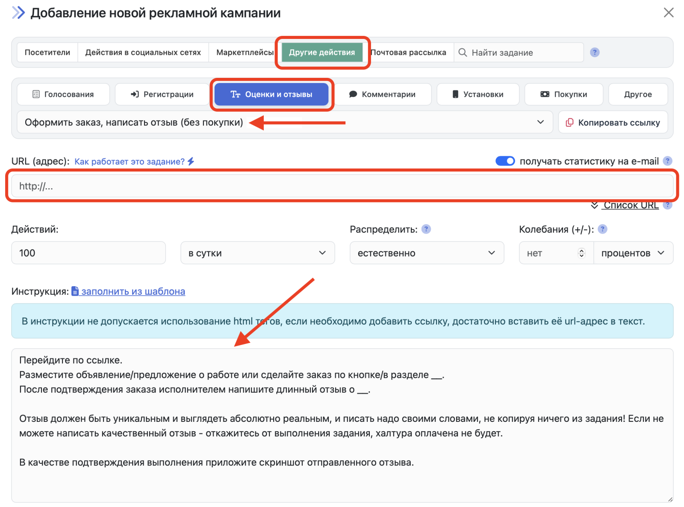Select the Комментарии category tab
Screen dimensions: 684x507
coord(383,94)
